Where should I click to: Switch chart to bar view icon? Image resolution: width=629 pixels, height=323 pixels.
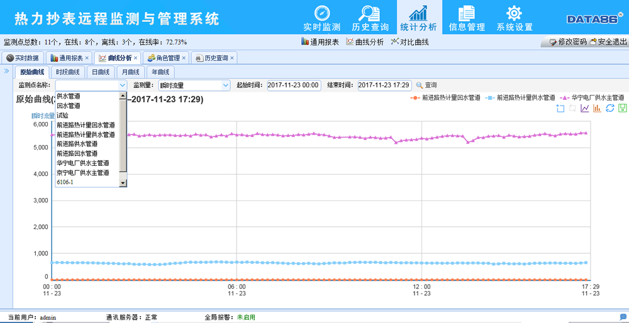pos(597,109)
